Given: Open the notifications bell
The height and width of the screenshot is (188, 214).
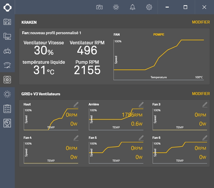Looking at the screenshot, I should coord(133,7).
